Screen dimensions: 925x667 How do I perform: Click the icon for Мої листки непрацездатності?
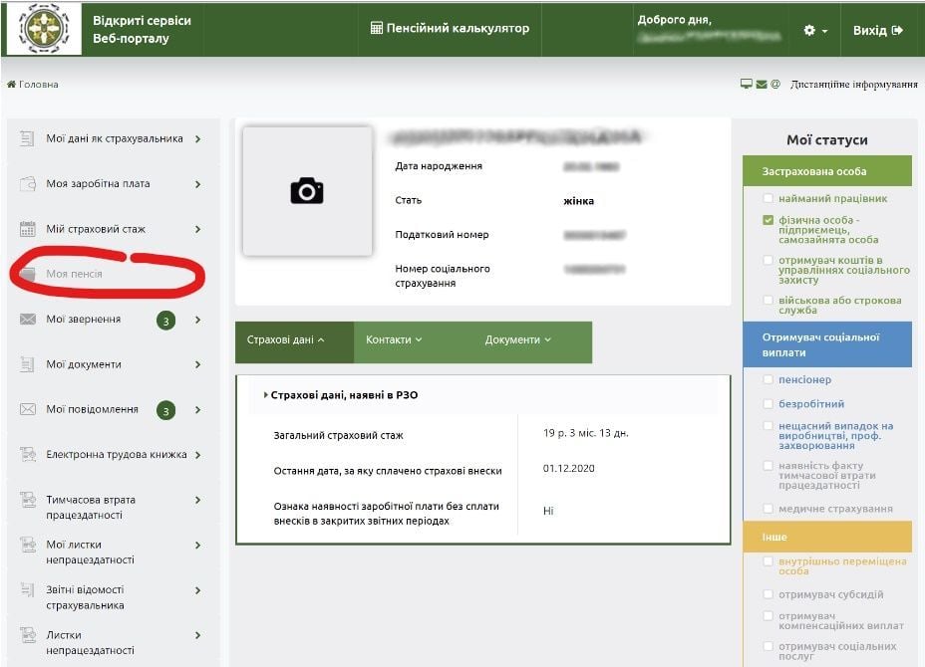pyautogui.click(x=28, y=544)
